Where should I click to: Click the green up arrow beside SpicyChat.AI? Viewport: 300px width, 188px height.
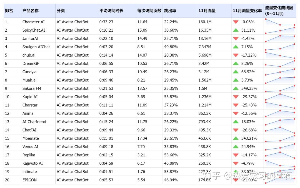pyautogui.click(x=236, y=30)
